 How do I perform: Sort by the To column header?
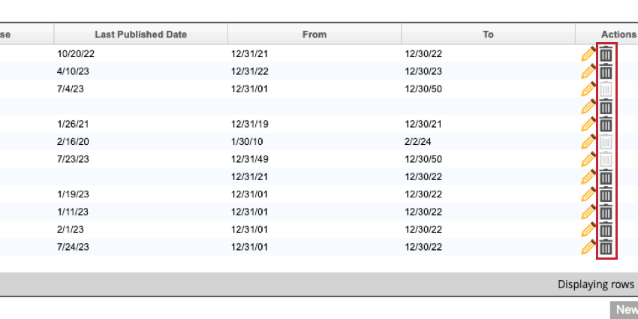pos(488,35)
